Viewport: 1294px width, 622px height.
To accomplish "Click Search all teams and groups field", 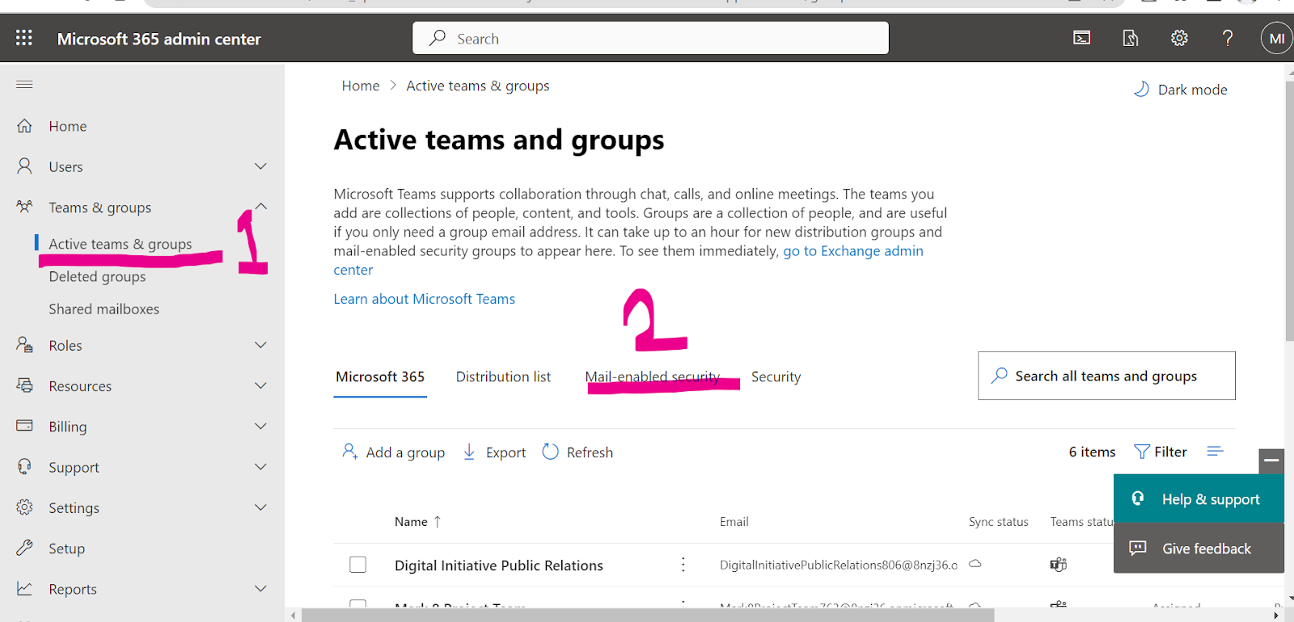I will click(x=1106, y=376).
